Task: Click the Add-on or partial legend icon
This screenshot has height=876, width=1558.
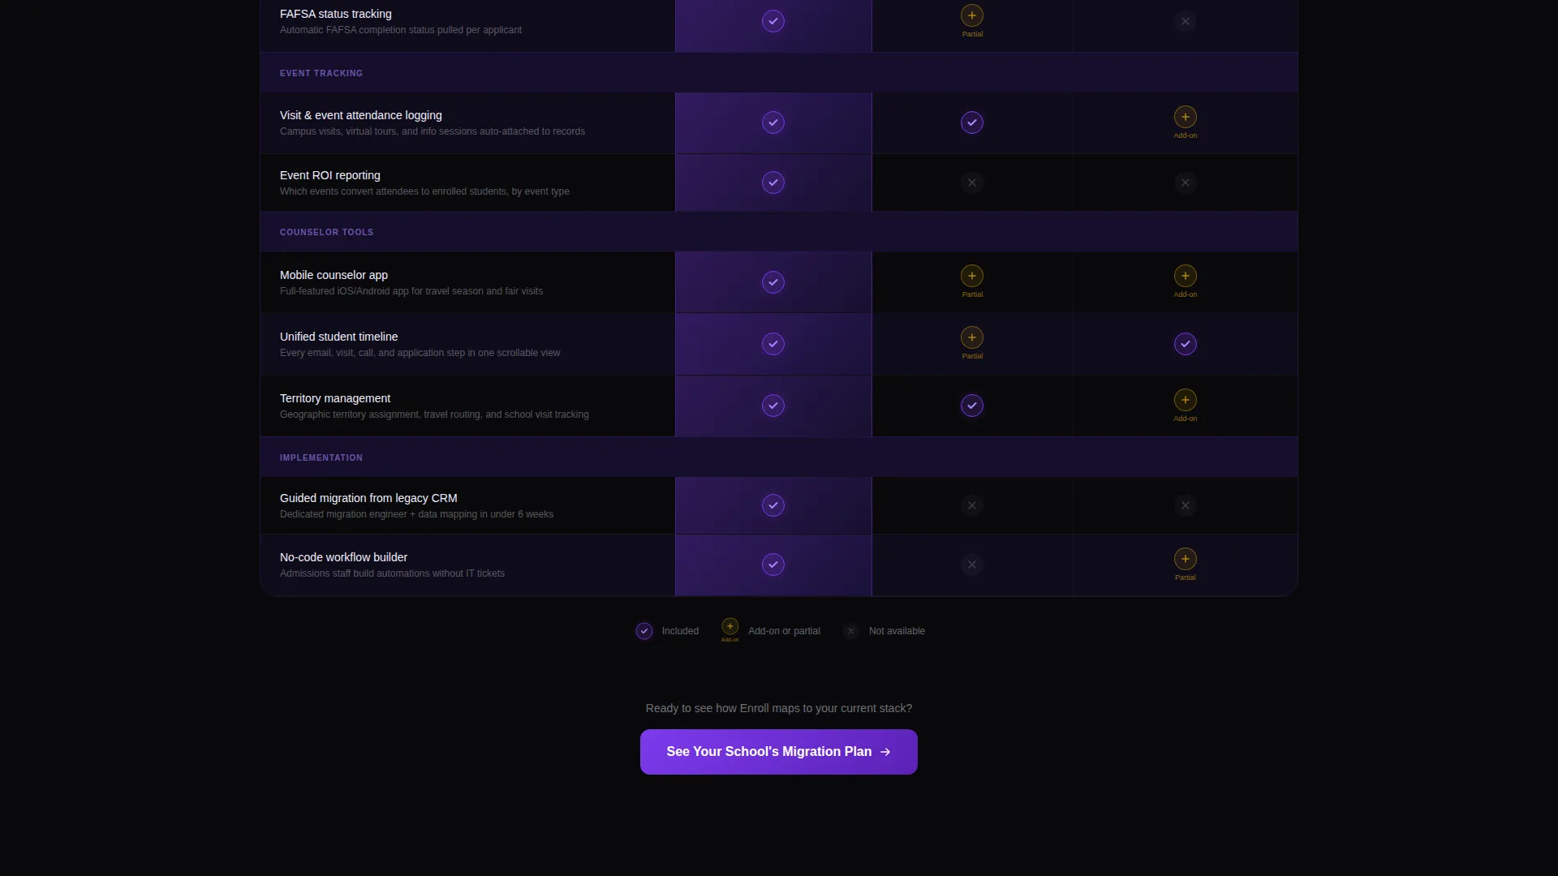Action: coord(730,626)
